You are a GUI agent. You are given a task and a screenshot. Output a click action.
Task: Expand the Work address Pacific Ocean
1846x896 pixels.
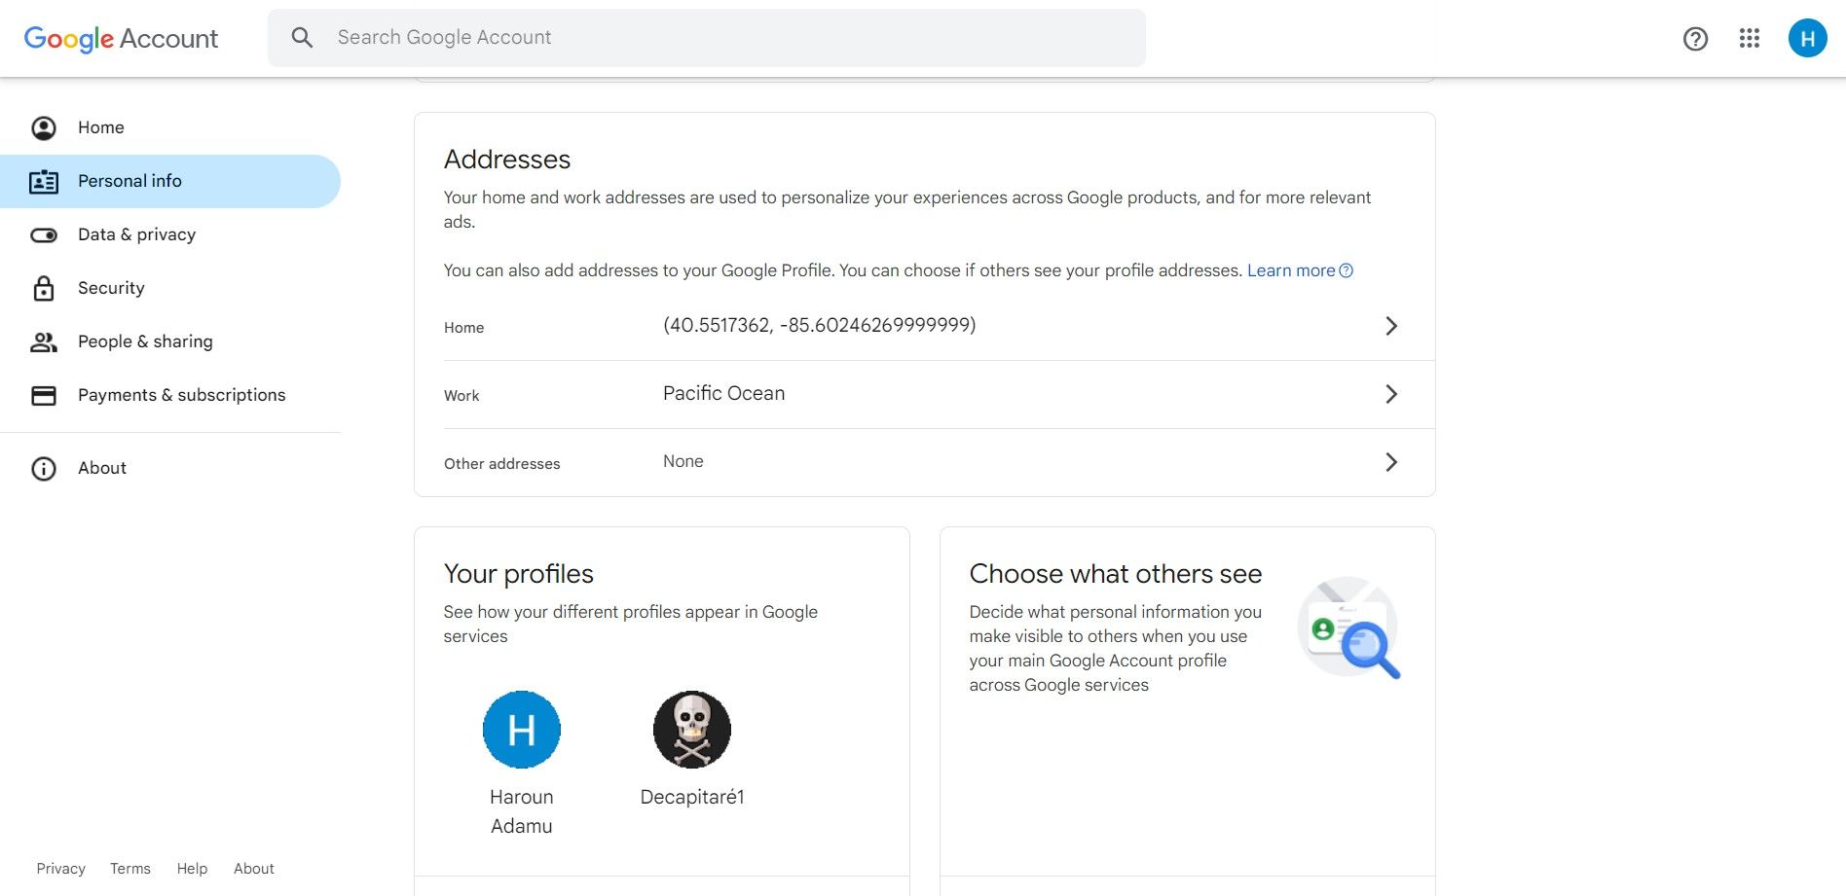click(x=1391, y=394)
